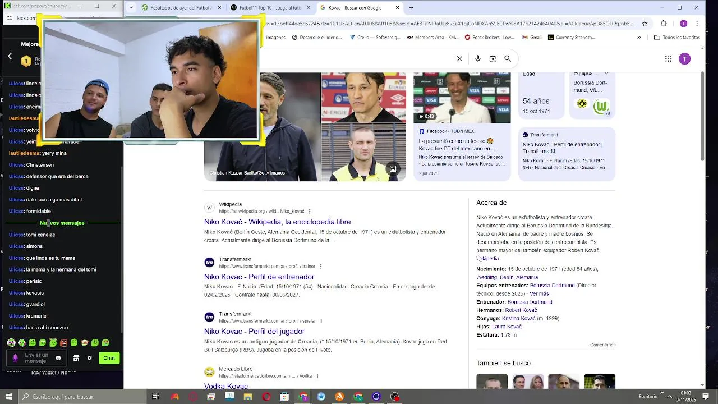The height and width of the screenshot is (404, 718).
Task: Click the magnifier search button in Google
Action: (508, 59)
